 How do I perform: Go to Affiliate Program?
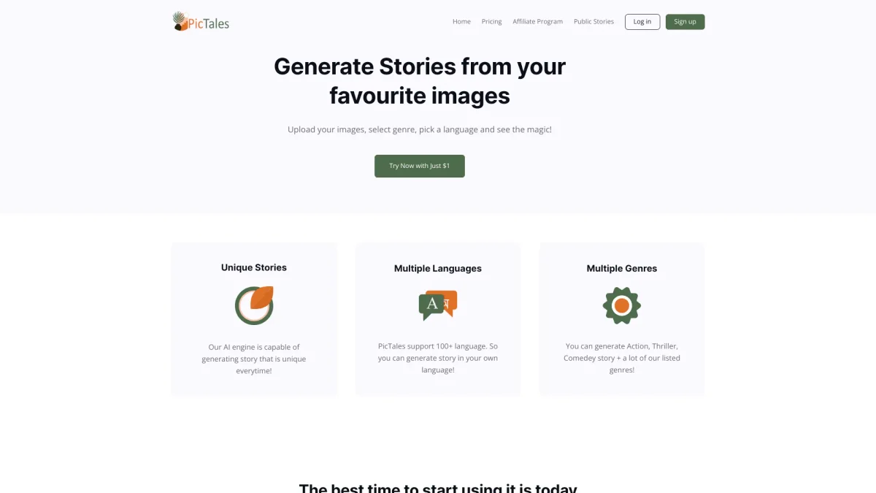[537, 22]
